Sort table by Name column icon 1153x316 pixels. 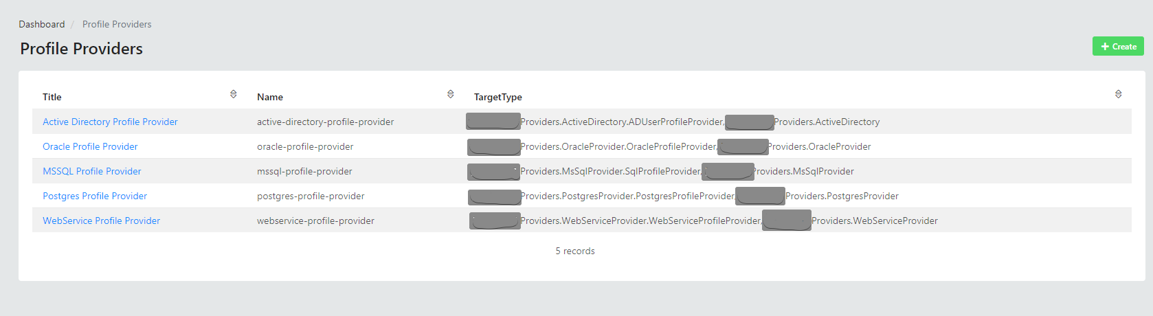pos(451,94)
